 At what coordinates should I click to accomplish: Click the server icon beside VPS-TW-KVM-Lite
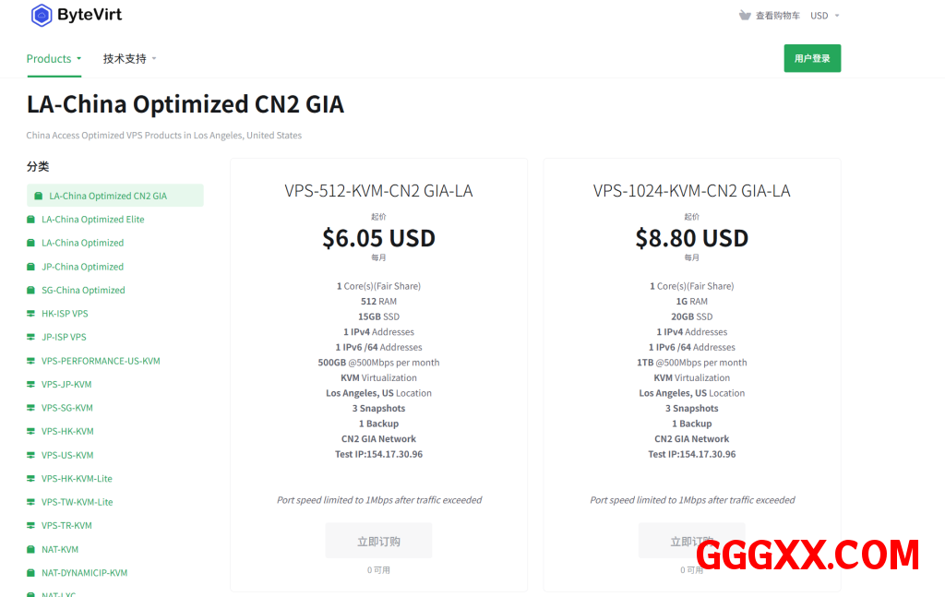click(31, 502)
